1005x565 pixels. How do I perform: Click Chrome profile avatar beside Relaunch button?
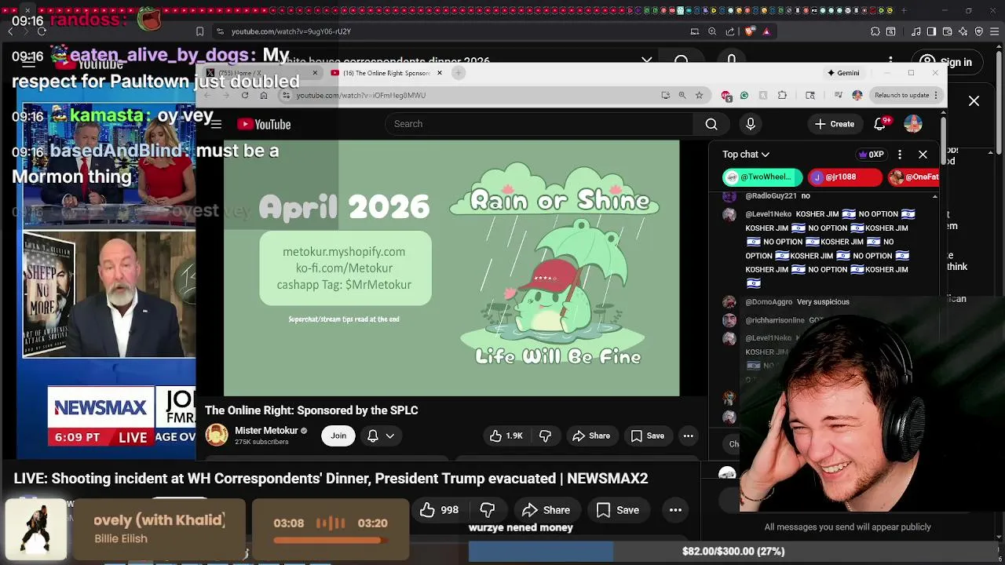pyautogui.click(x=857, y=95)
